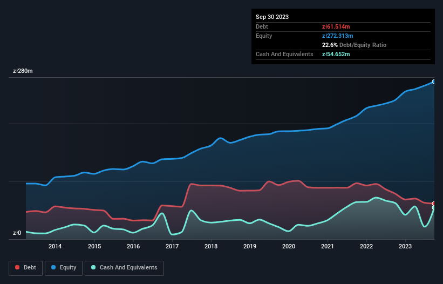The width and height of the screenshot is (443, 284).
Task: Click the Cash value zł54.652m in tooltip
Action: pos(336,54)
